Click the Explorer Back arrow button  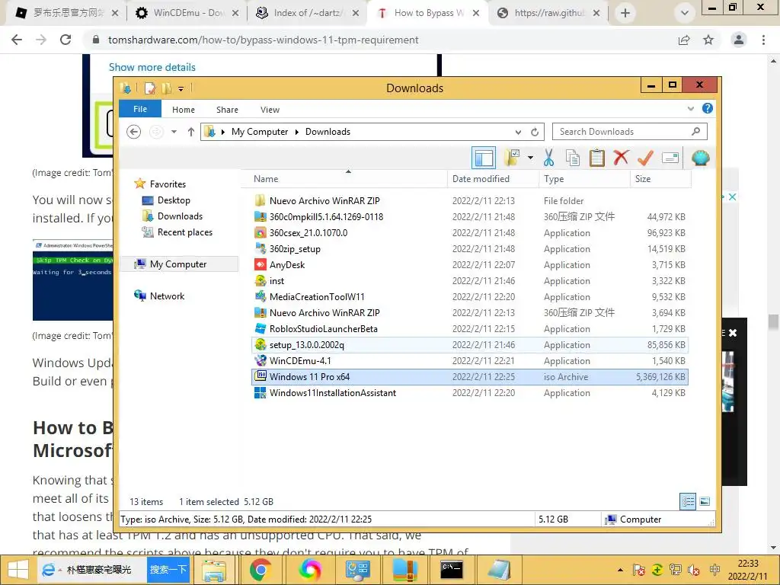point(133,132)
